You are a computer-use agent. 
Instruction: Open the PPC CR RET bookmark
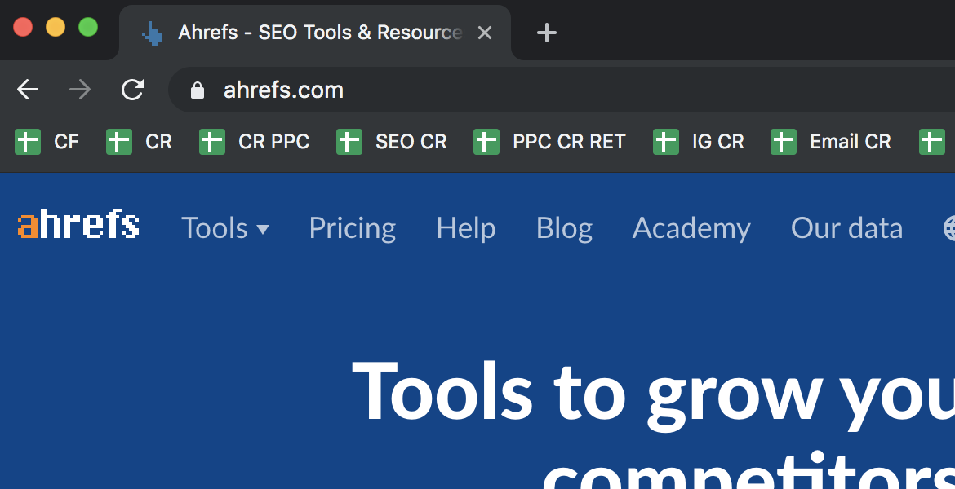click(x=549, y=142)
